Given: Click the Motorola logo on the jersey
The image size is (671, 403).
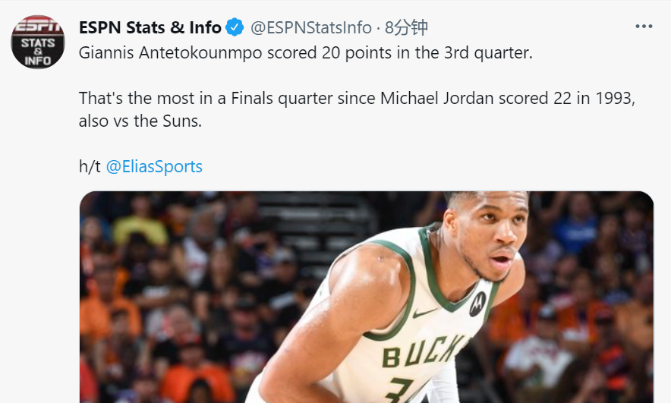Looking at the screenshot, I should point(477,305).
